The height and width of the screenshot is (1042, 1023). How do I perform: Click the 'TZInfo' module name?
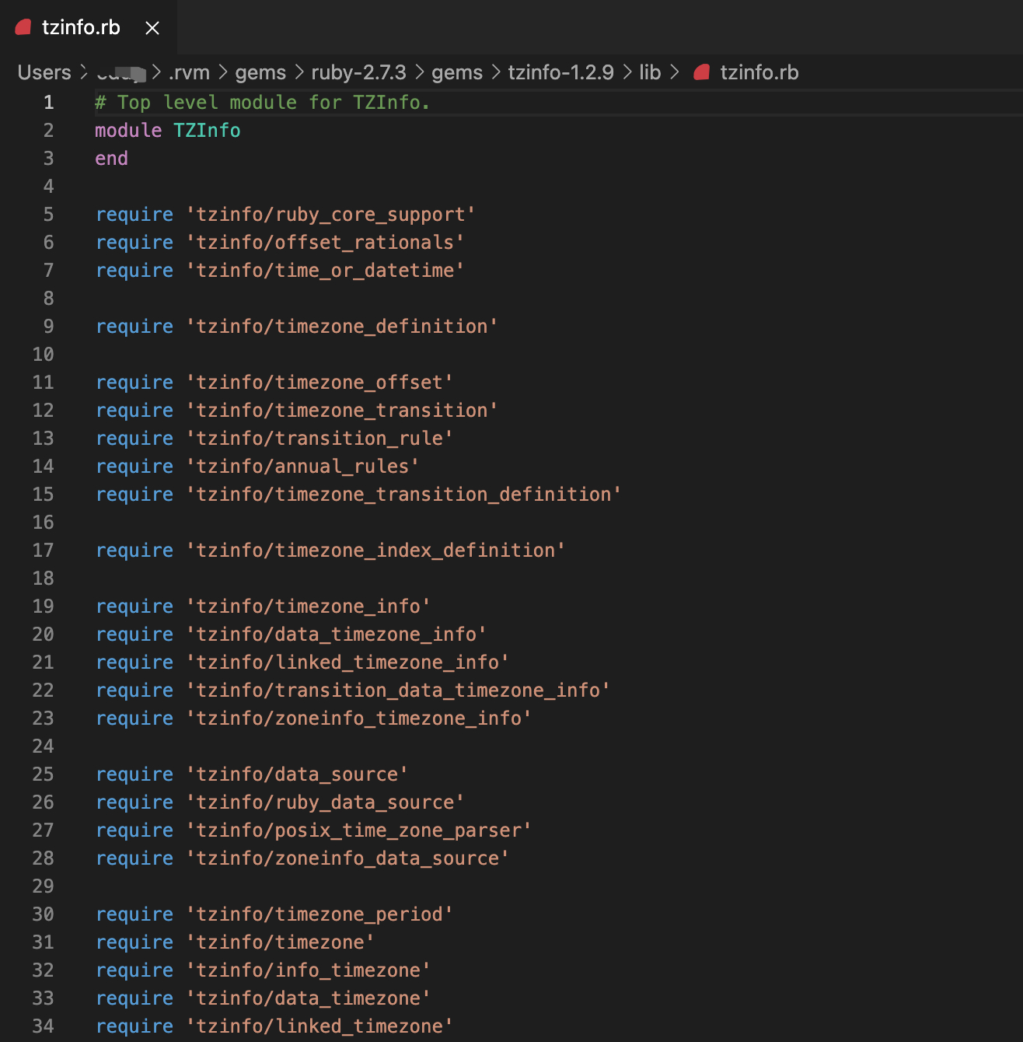pos(207,130)
